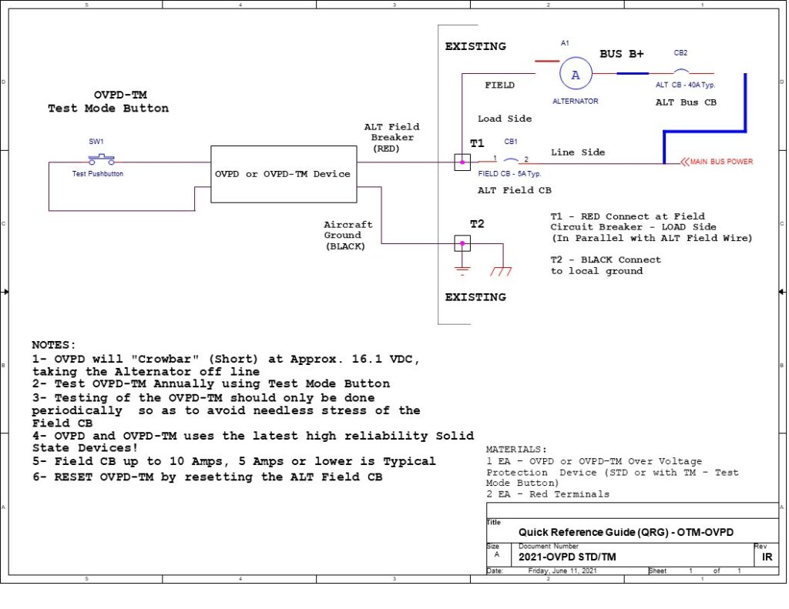
Task: Click the earth ground symbol below T2
Action: click(462, 269)
